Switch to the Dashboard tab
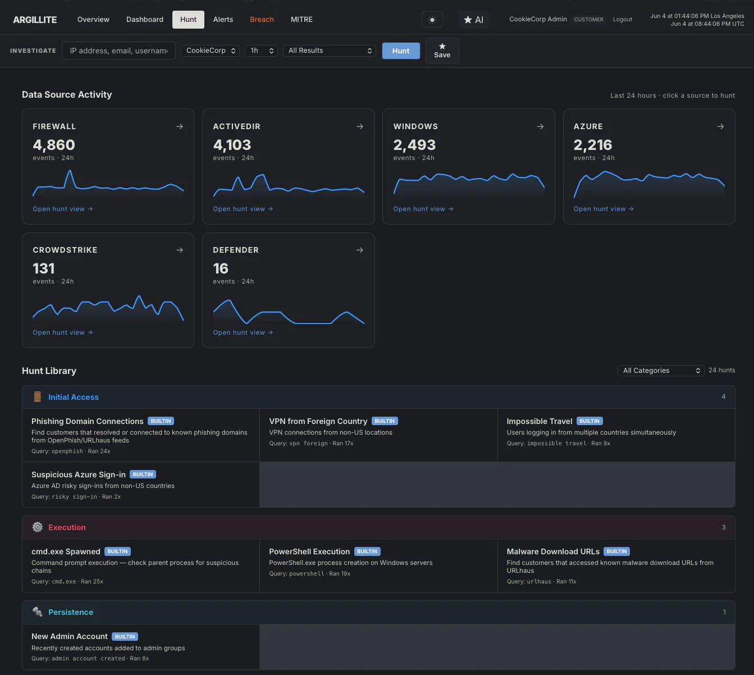Image resolution: width=754 pixels, height=675 pixels. click(145, 20)
